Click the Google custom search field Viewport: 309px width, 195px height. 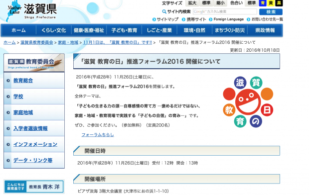pyautogui.click(x=225, y=11)
